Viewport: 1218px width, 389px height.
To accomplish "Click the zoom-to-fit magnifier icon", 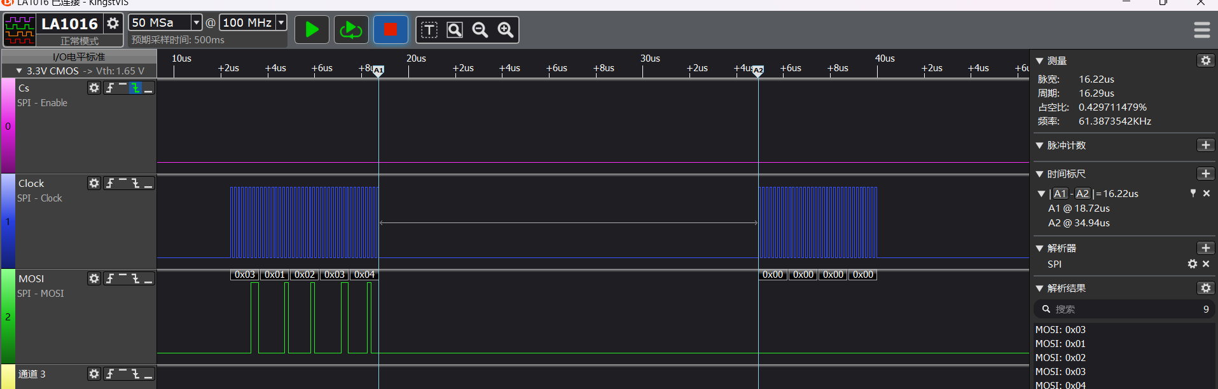I will click(x=455, y=30).
